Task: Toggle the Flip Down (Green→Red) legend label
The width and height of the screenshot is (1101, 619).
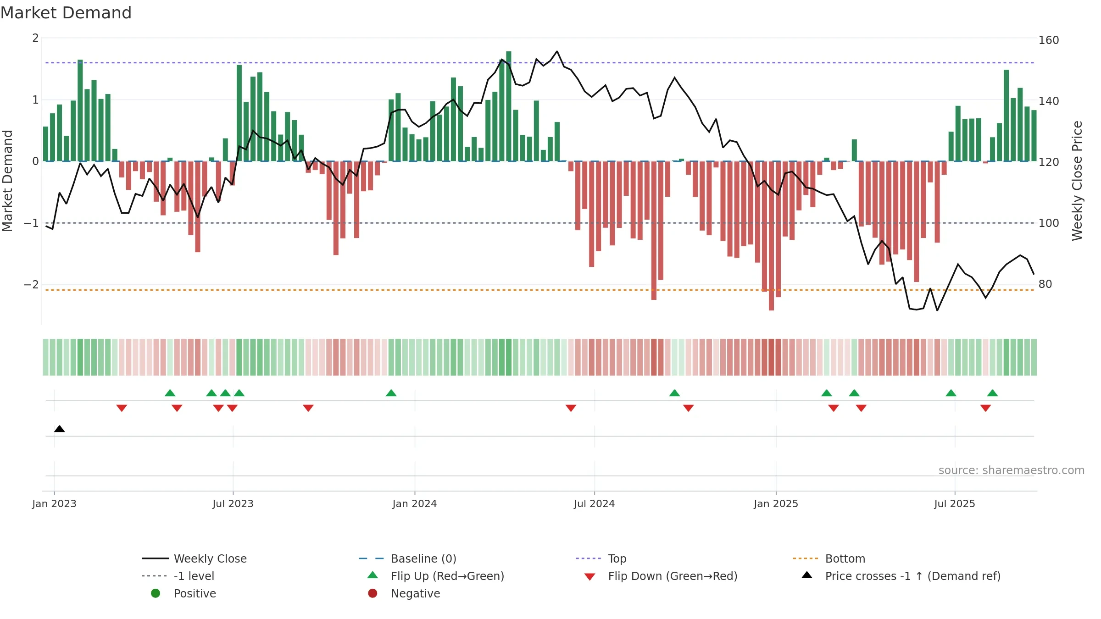Action: tap(673, 576)
